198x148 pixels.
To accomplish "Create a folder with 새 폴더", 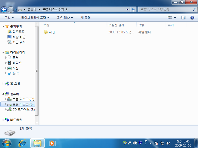I will (86, 18).
